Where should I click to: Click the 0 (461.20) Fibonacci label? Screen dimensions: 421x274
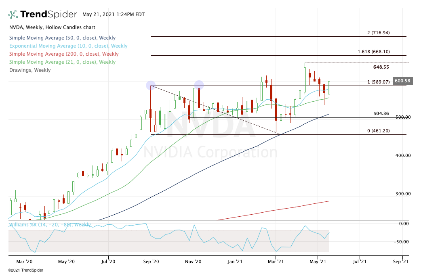coord(379,131)
